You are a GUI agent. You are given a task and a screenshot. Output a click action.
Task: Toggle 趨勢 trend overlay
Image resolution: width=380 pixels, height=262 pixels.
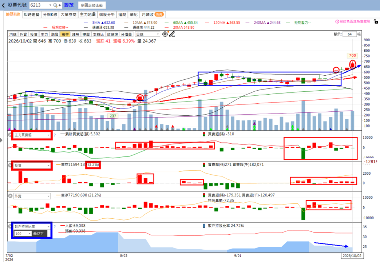pyautogui.click(x=76, y=35)
